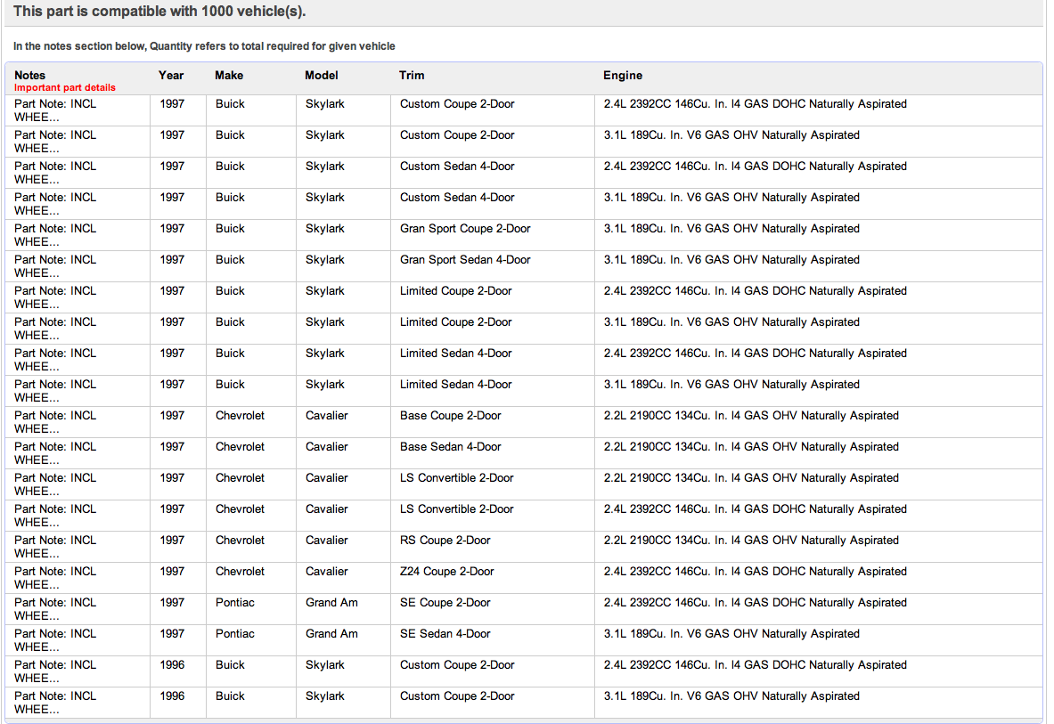1054x724 pixels.
Task: Click the Trim column header
Action: (x=412, y=76)
